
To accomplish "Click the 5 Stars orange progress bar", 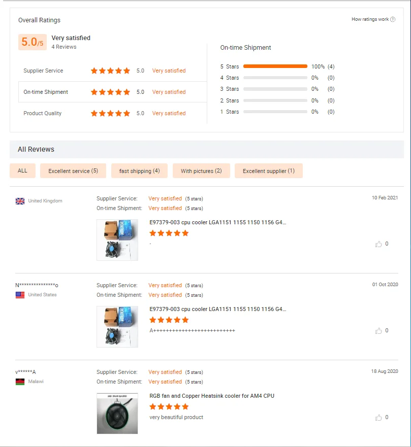I will 275,66.
